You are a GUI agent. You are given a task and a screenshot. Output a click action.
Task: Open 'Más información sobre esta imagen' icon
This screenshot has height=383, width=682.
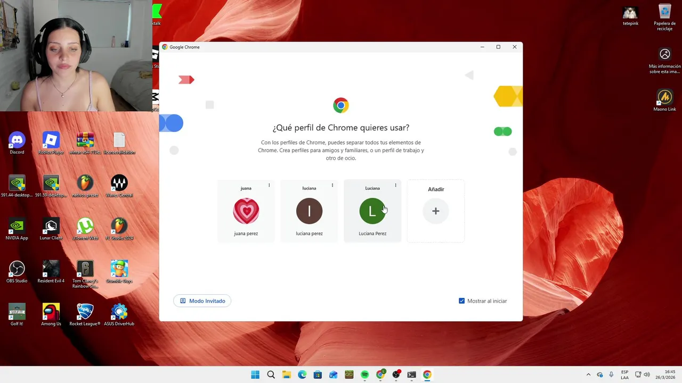[665, 61]
